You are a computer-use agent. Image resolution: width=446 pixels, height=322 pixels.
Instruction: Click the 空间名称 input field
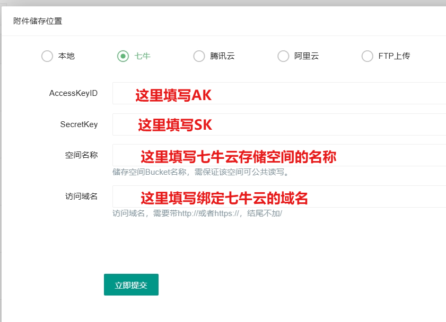point(279,155)
